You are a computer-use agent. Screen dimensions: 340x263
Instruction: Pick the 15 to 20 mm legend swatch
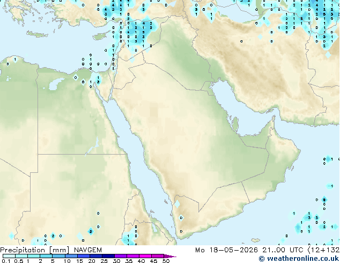pyautogui.click(x=83, y=256)
